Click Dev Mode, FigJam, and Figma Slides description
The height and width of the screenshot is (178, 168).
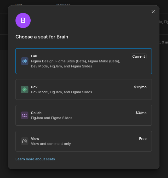point(62,92)
